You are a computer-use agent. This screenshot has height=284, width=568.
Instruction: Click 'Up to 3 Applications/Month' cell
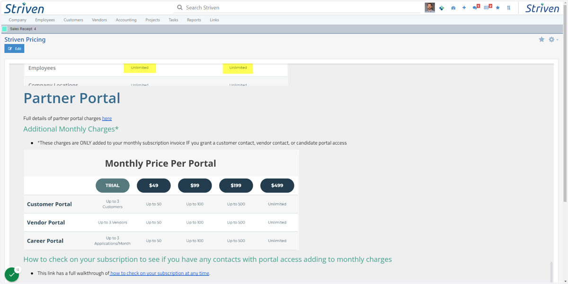113,241
